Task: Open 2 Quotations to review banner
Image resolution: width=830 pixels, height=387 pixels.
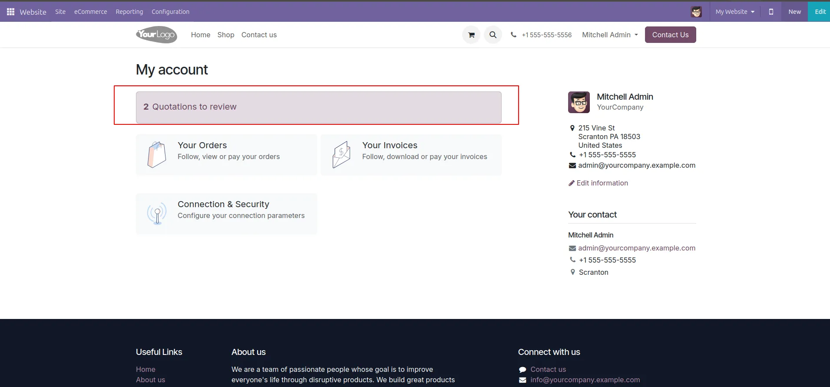Action: click(x=318, y=107)
